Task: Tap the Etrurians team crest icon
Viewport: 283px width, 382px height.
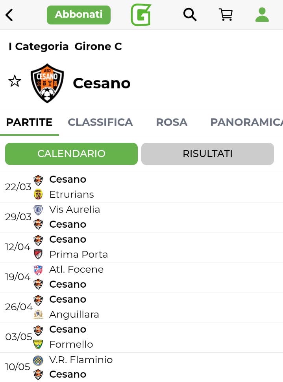Action: 38,195
